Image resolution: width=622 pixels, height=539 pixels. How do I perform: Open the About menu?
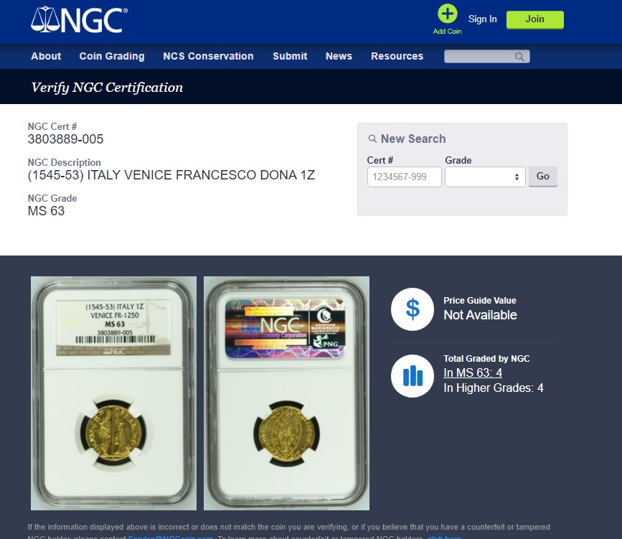(46, 56)
